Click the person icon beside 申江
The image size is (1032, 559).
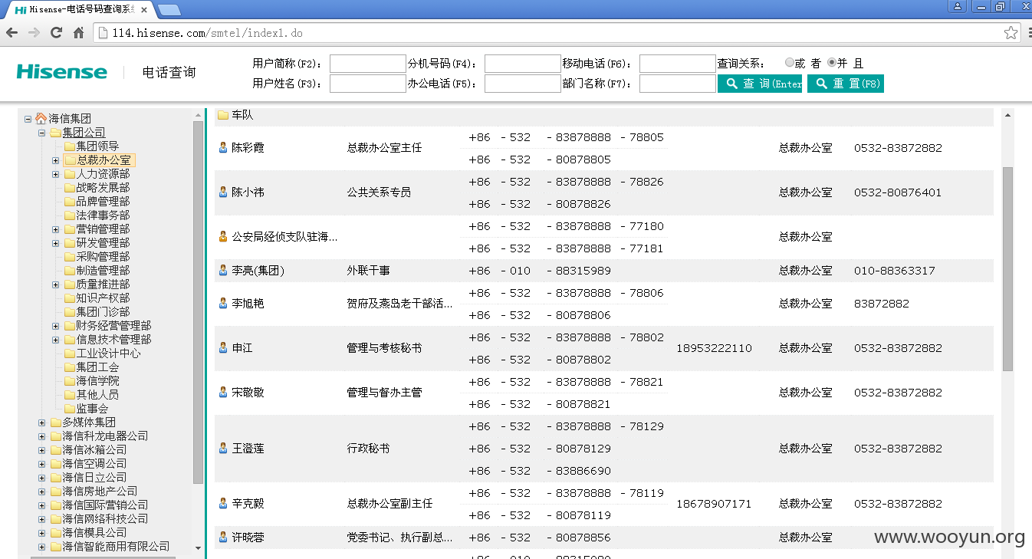pos(223,347)
